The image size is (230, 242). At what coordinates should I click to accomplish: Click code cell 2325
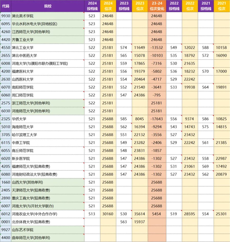[x=6, y=119]
